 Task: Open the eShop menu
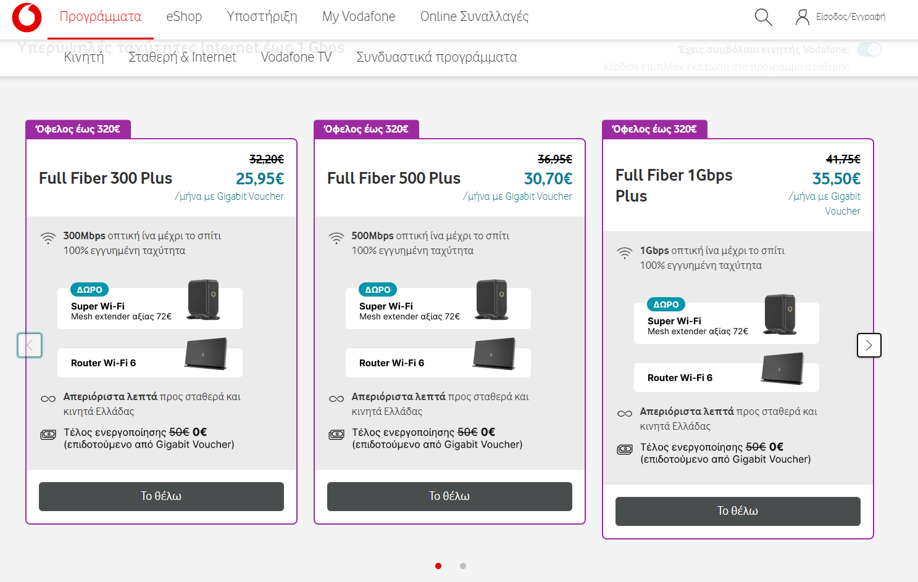184,17
